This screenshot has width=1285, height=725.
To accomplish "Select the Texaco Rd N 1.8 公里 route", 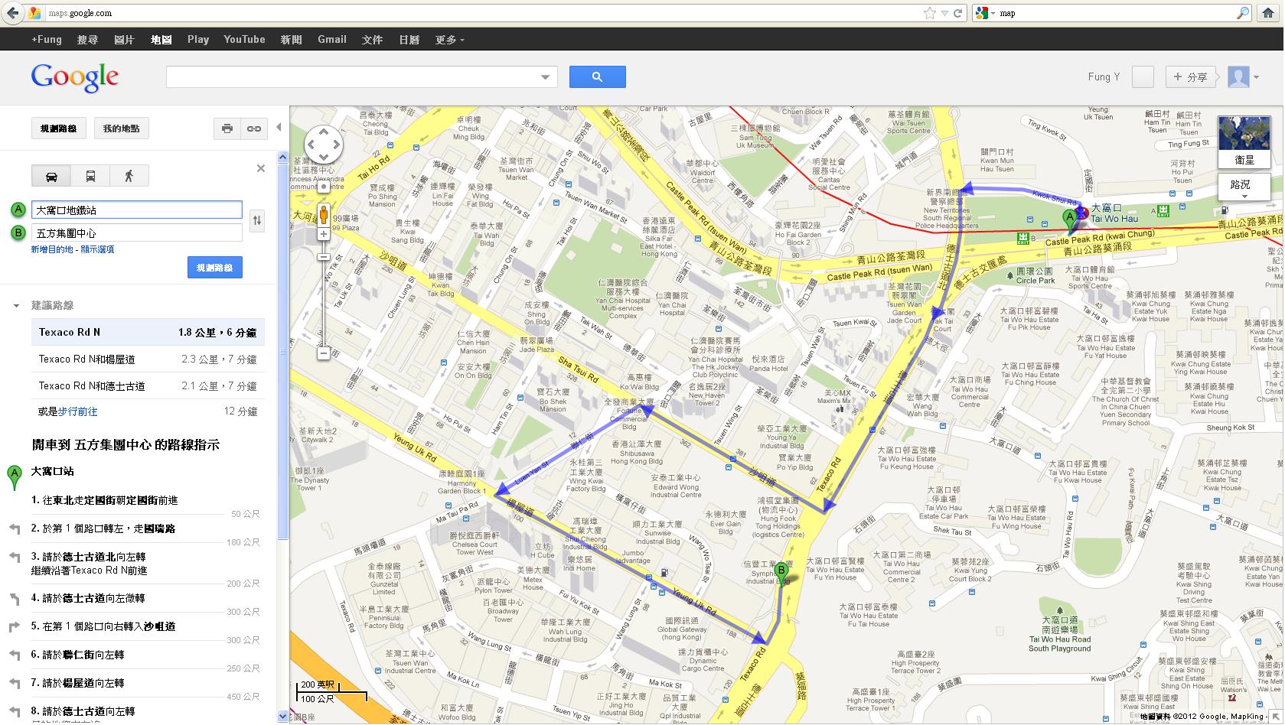I will pos(148,333).
